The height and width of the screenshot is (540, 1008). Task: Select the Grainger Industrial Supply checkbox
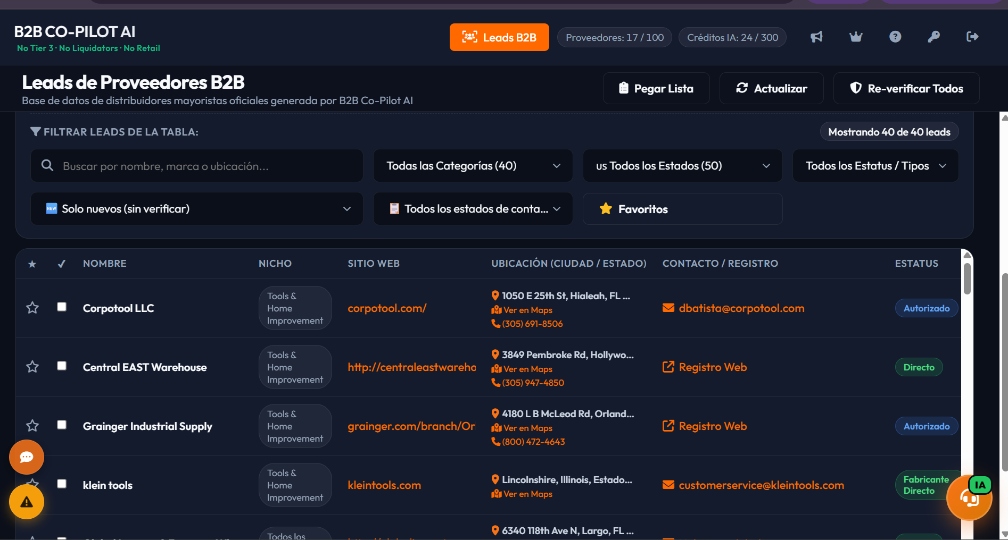coord(62,425)
